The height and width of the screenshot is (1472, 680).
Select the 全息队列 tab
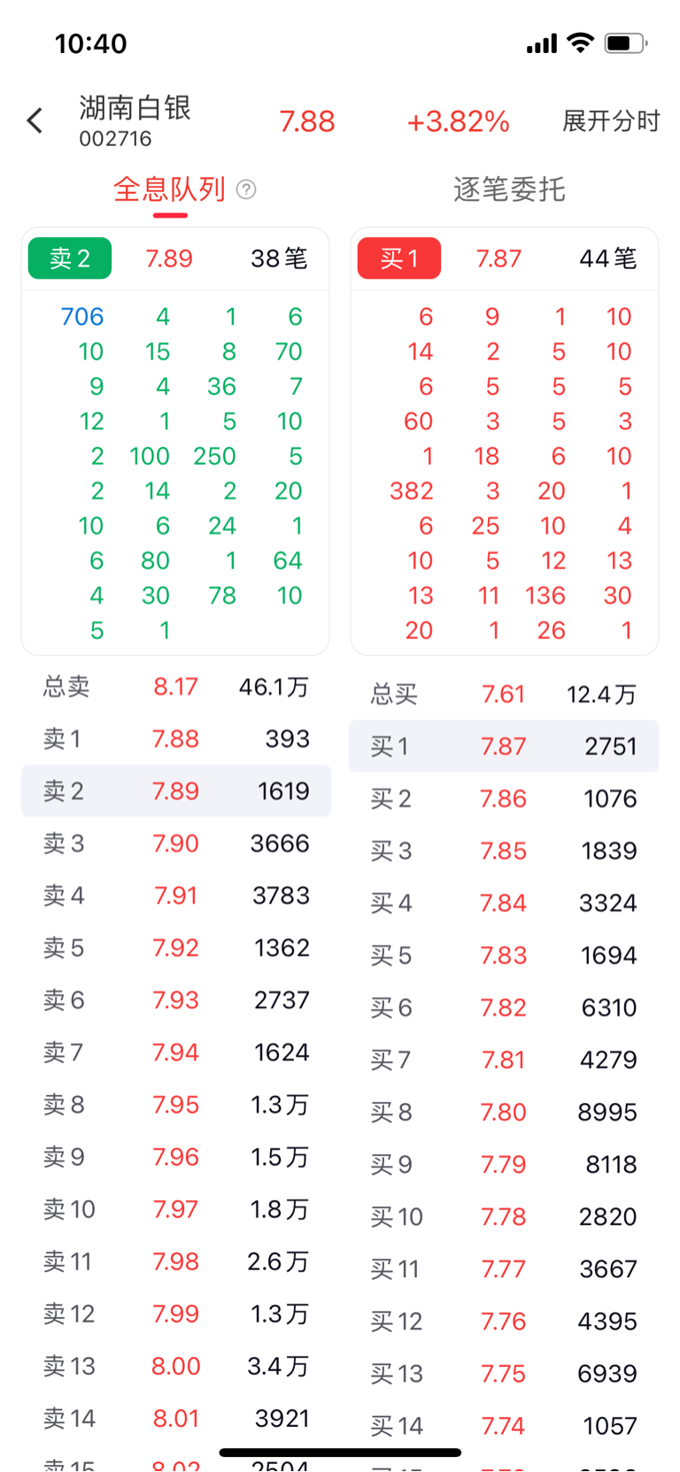click(169, 189)
